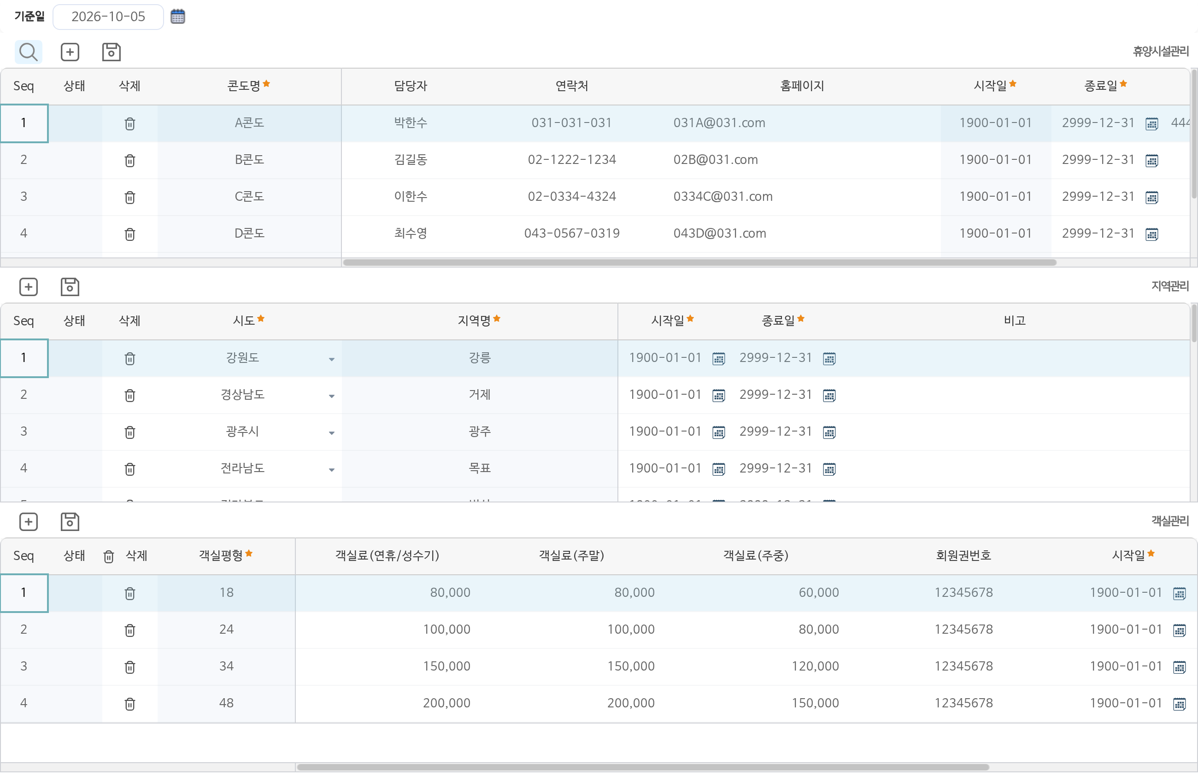1198x782 pixels.
Task: Add a new row in 휴양시설관리 grid
Action: 70,52
